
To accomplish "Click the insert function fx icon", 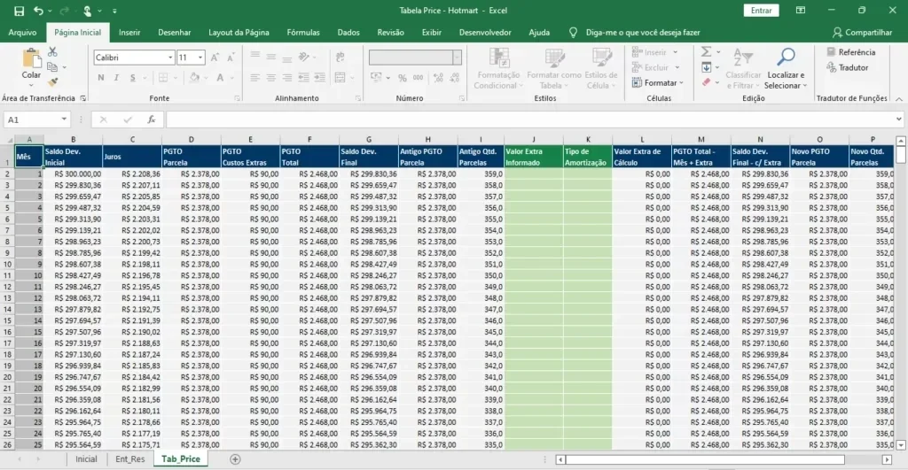I will (151, 119).
